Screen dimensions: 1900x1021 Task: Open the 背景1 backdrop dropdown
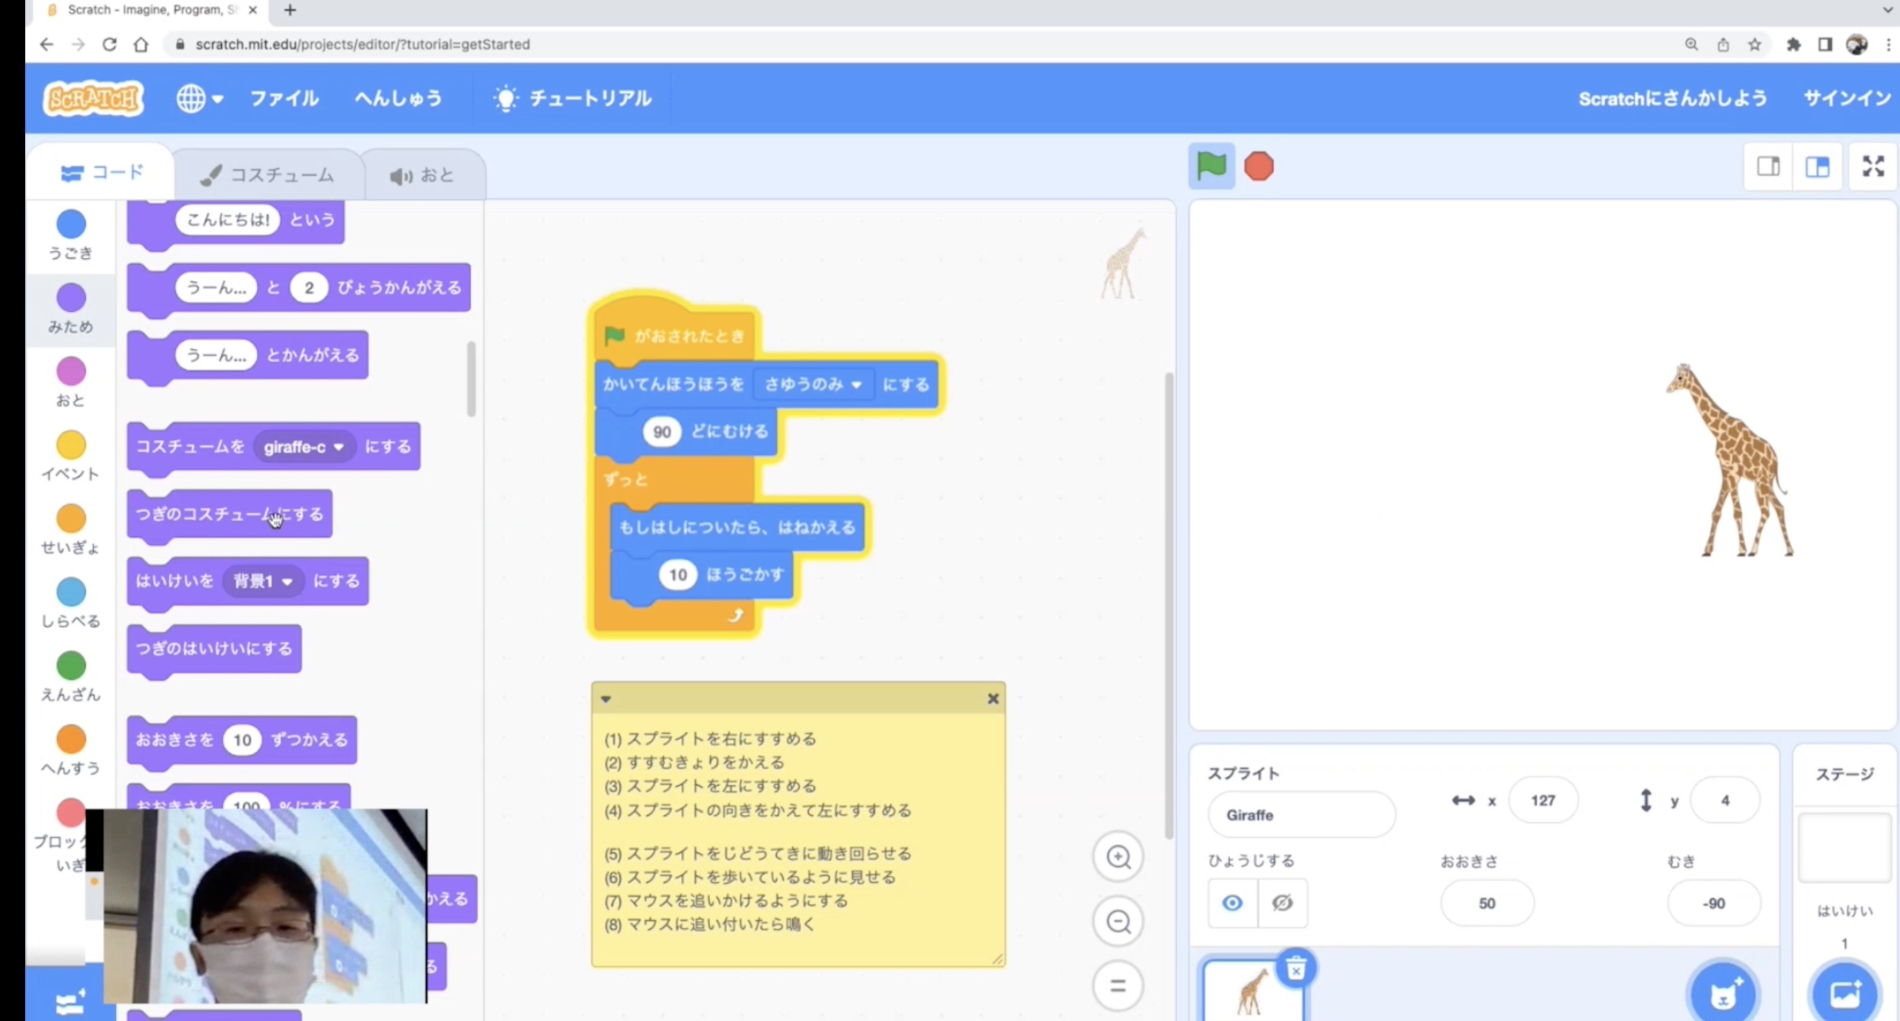click(263, 581)
